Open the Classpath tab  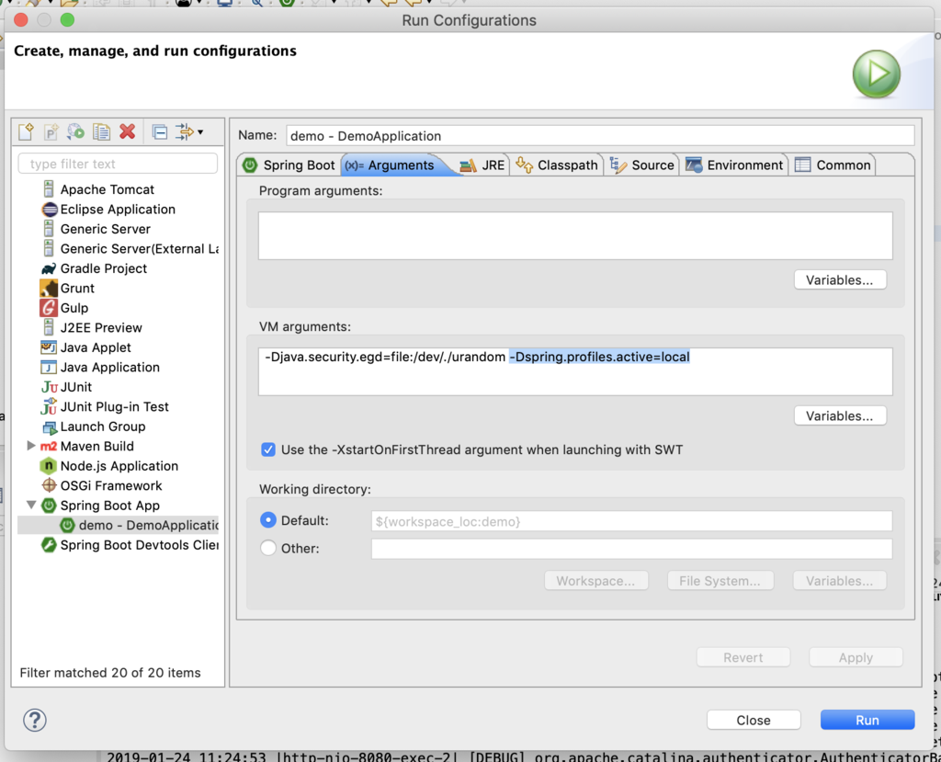[557, 165]
